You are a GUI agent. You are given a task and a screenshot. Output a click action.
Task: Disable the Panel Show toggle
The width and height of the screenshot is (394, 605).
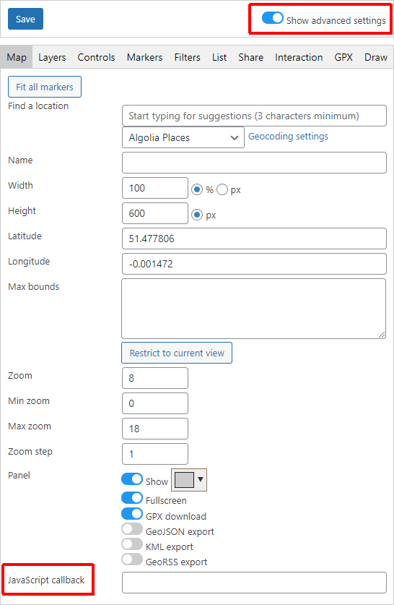point(132,479)
